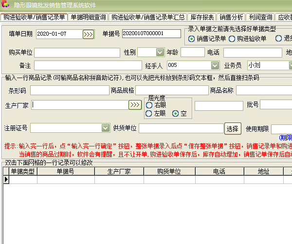Image resolution: width=292 pixels, height=244 pixels.
Task: Click the 年龄 input box
Action: pos(193,52)
